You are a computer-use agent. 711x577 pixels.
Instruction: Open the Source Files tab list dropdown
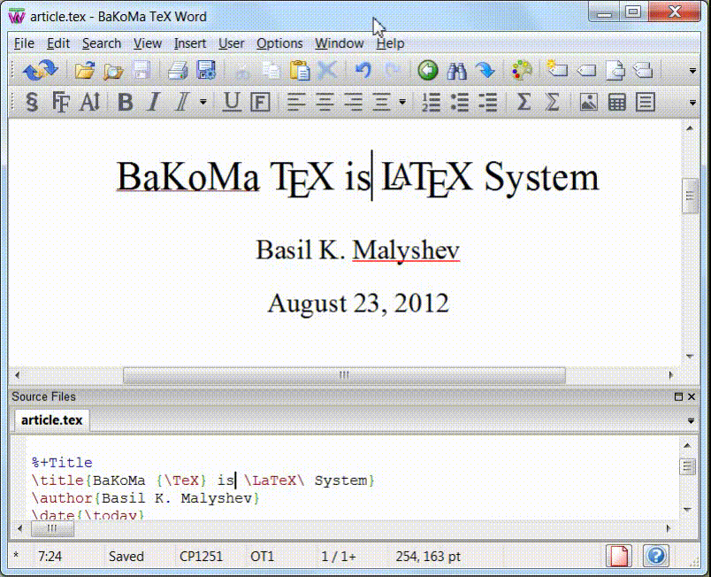click(x=691, y=421)
